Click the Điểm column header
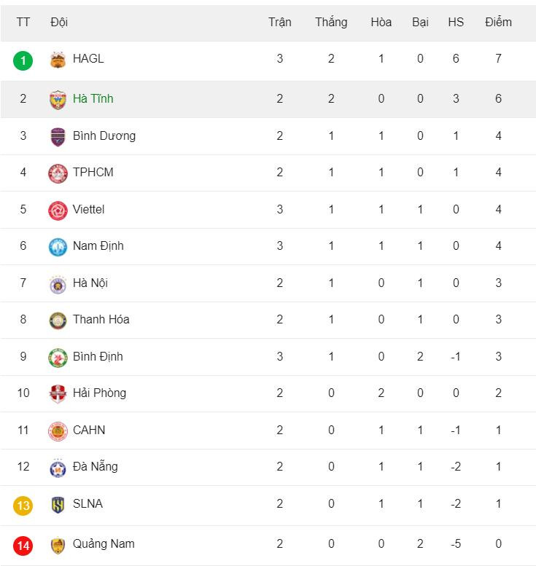Image resolution: width=536 pixels, height=566 pixels. pos(498,22)
